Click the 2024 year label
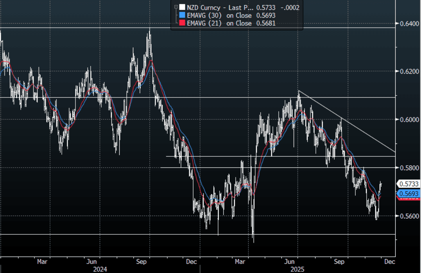 click(x=100, y=269)
